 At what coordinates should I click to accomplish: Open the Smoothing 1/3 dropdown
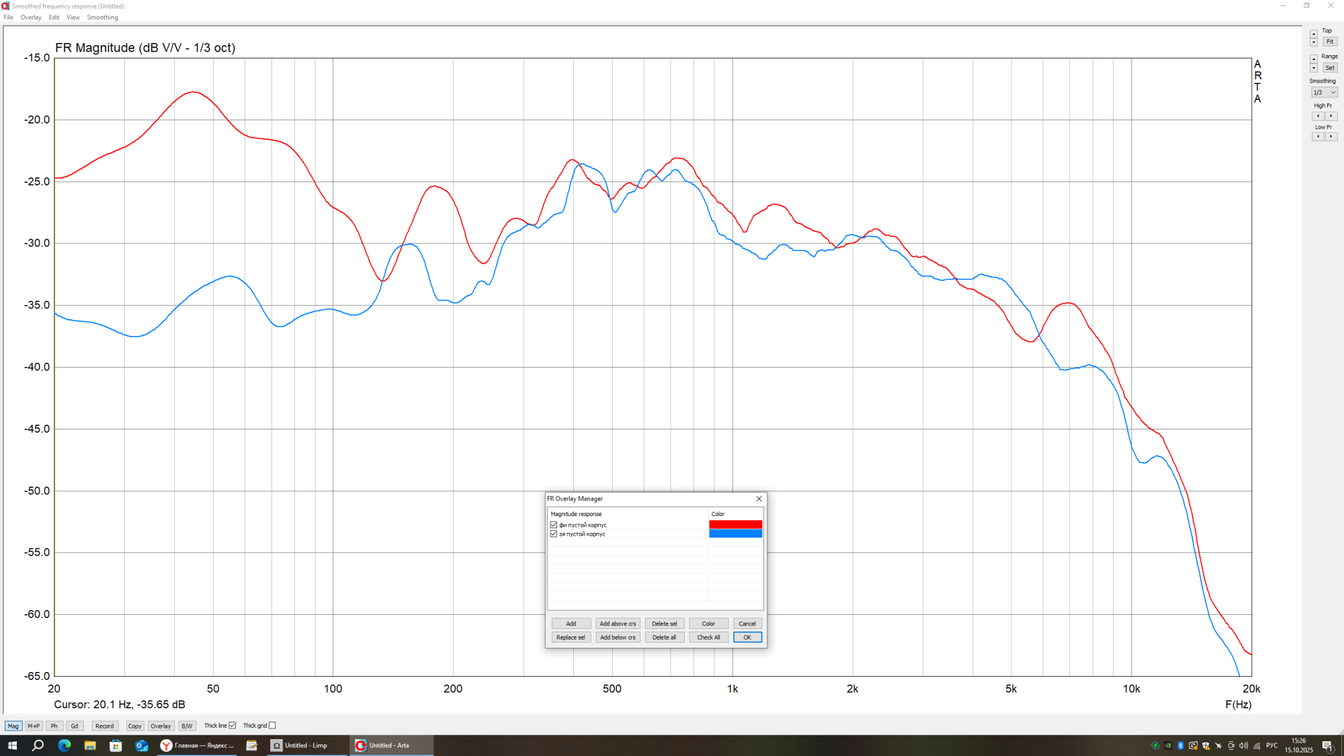[1325, 93]
